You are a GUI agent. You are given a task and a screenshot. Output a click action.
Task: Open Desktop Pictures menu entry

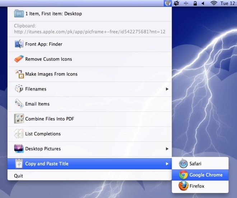pos(90,149)
